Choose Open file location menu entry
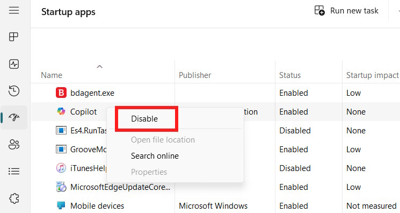This screenshot has height=213, width=400. [163, 140]
